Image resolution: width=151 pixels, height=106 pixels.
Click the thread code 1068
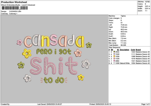(x=133, y=56)
